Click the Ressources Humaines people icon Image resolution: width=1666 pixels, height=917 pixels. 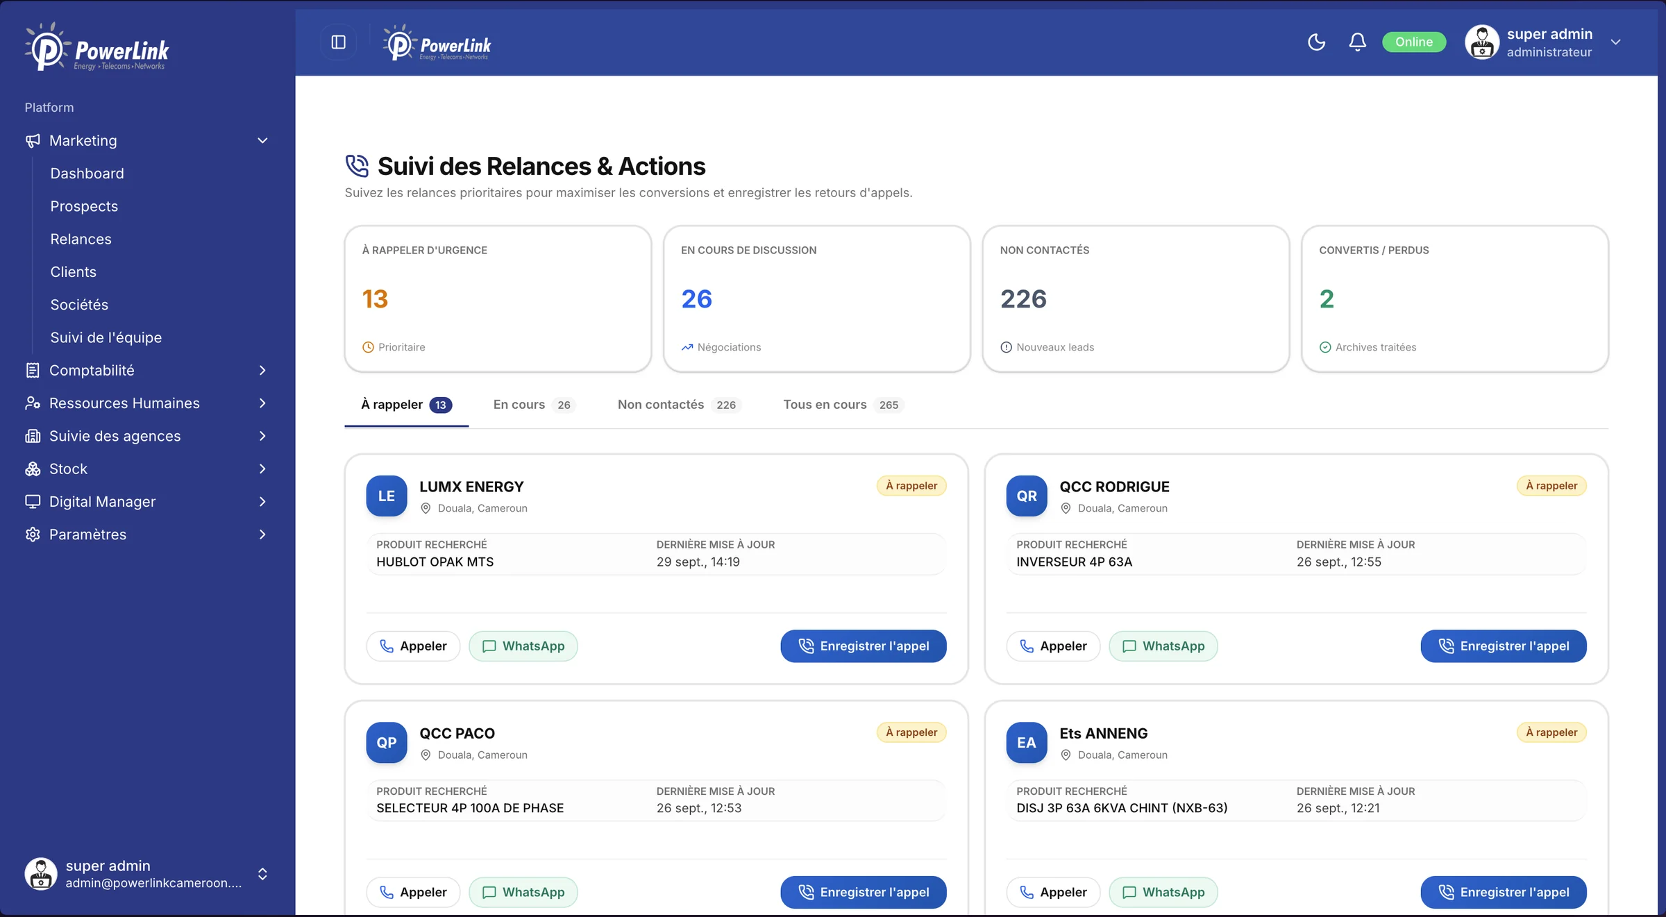[33, 403]
